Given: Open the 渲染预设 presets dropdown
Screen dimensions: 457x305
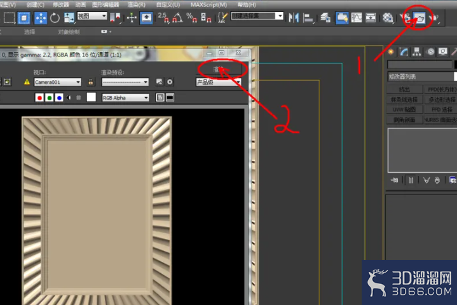Looking at the screenshot, I should [125, 82].
